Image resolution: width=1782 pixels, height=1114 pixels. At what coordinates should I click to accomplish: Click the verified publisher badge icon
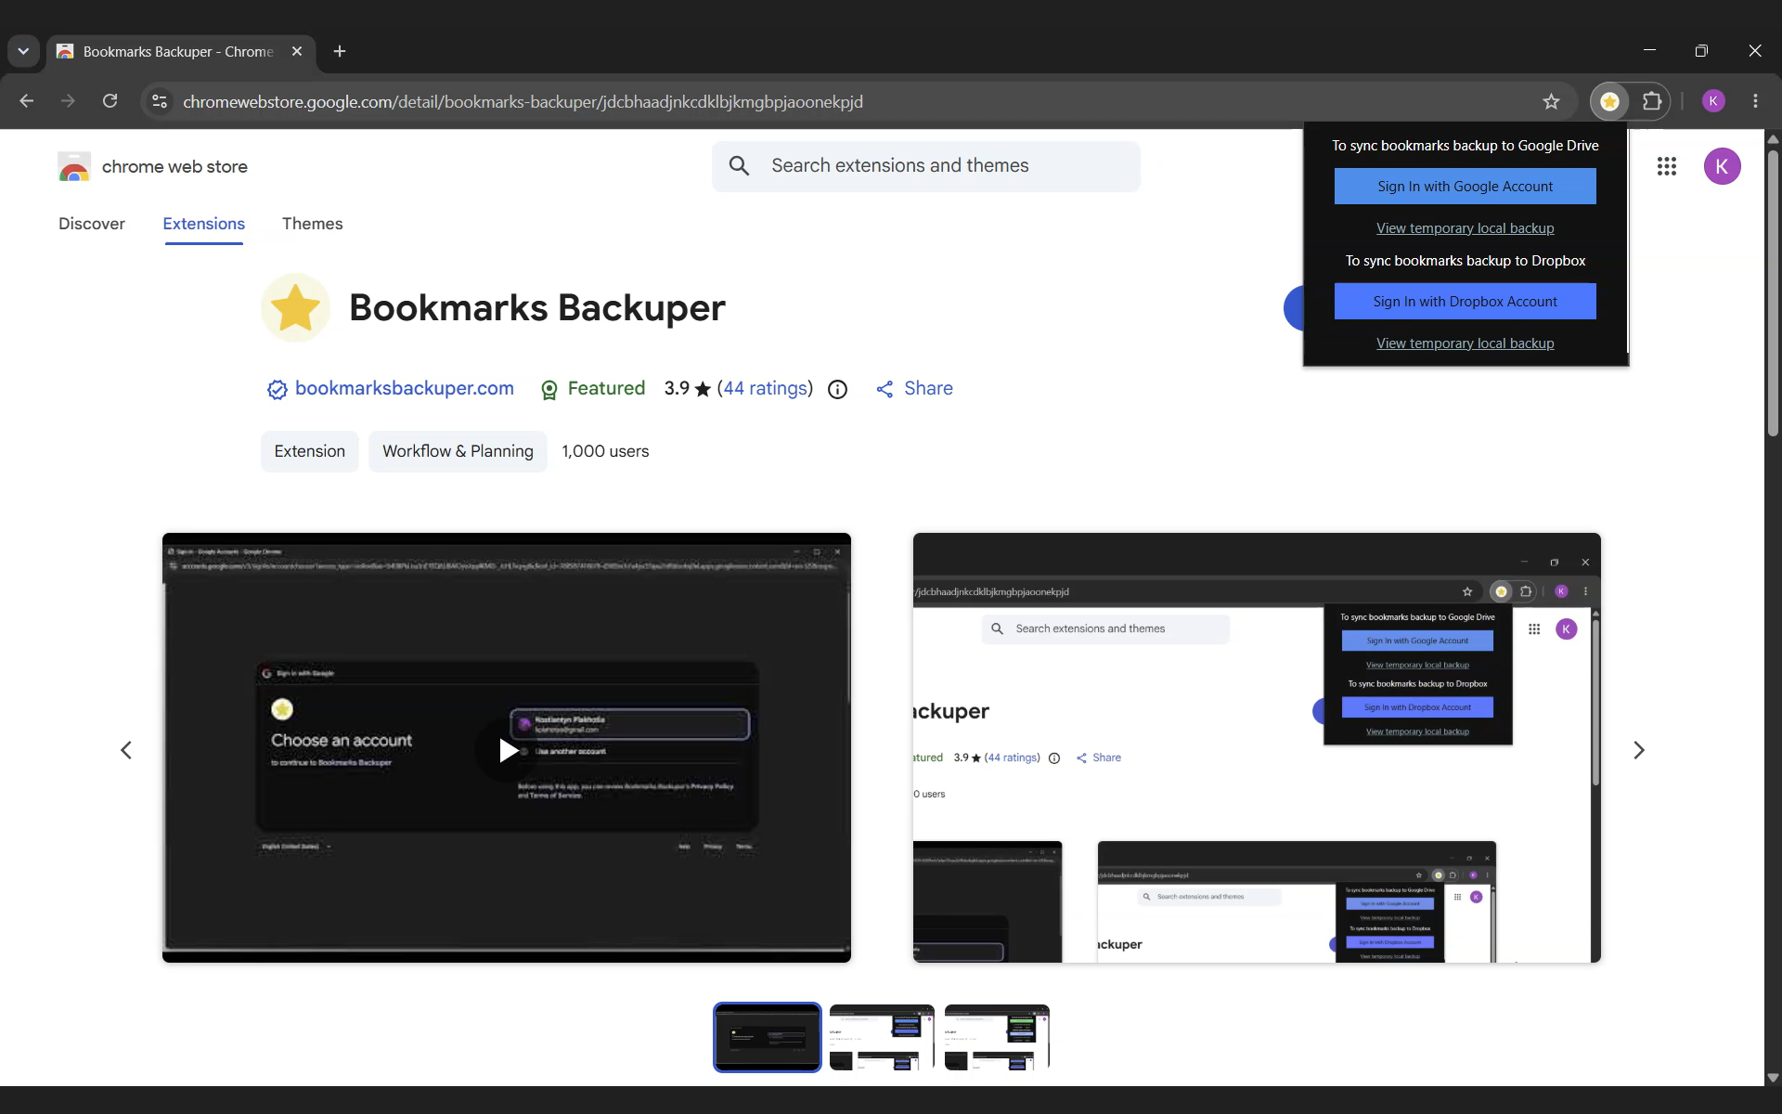click(x=277, y=389)
